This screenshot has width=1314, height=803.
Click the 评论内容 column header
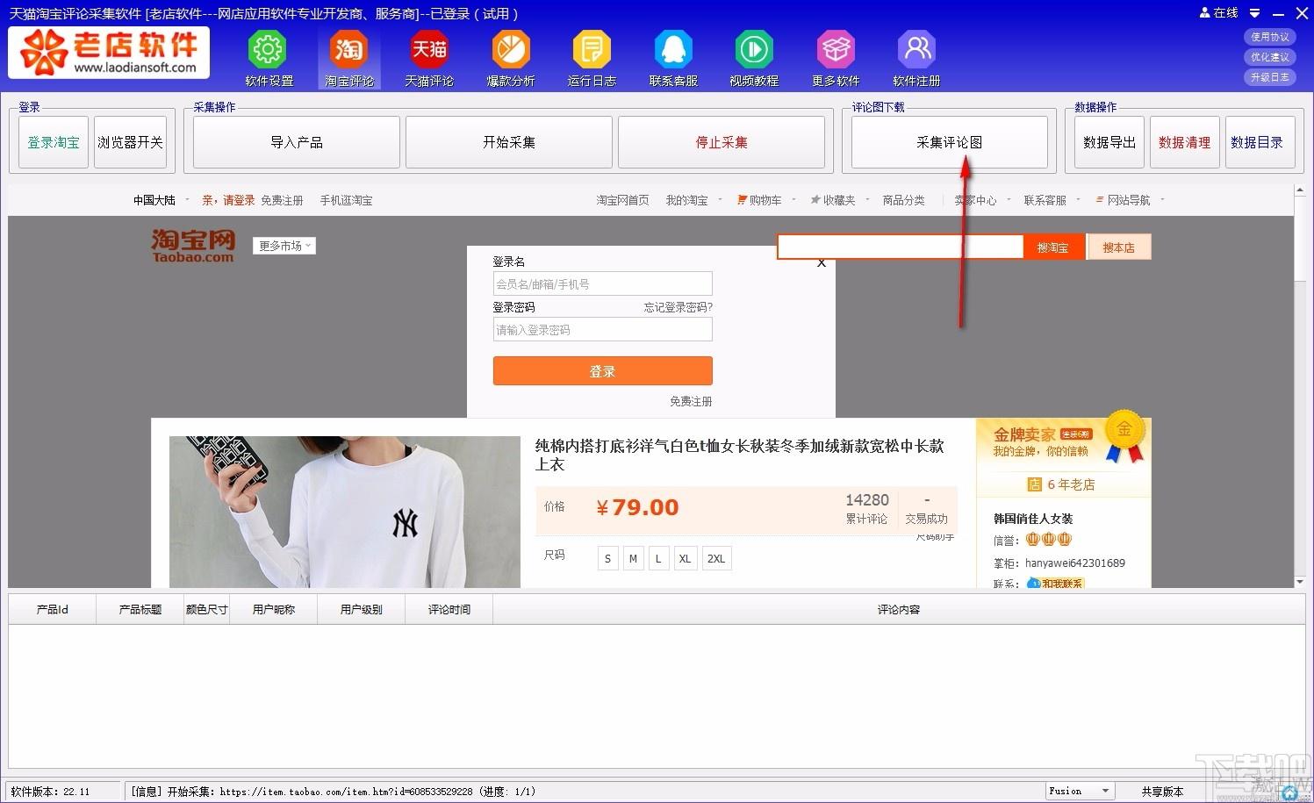pyautogui.click(x=898, y=609)
